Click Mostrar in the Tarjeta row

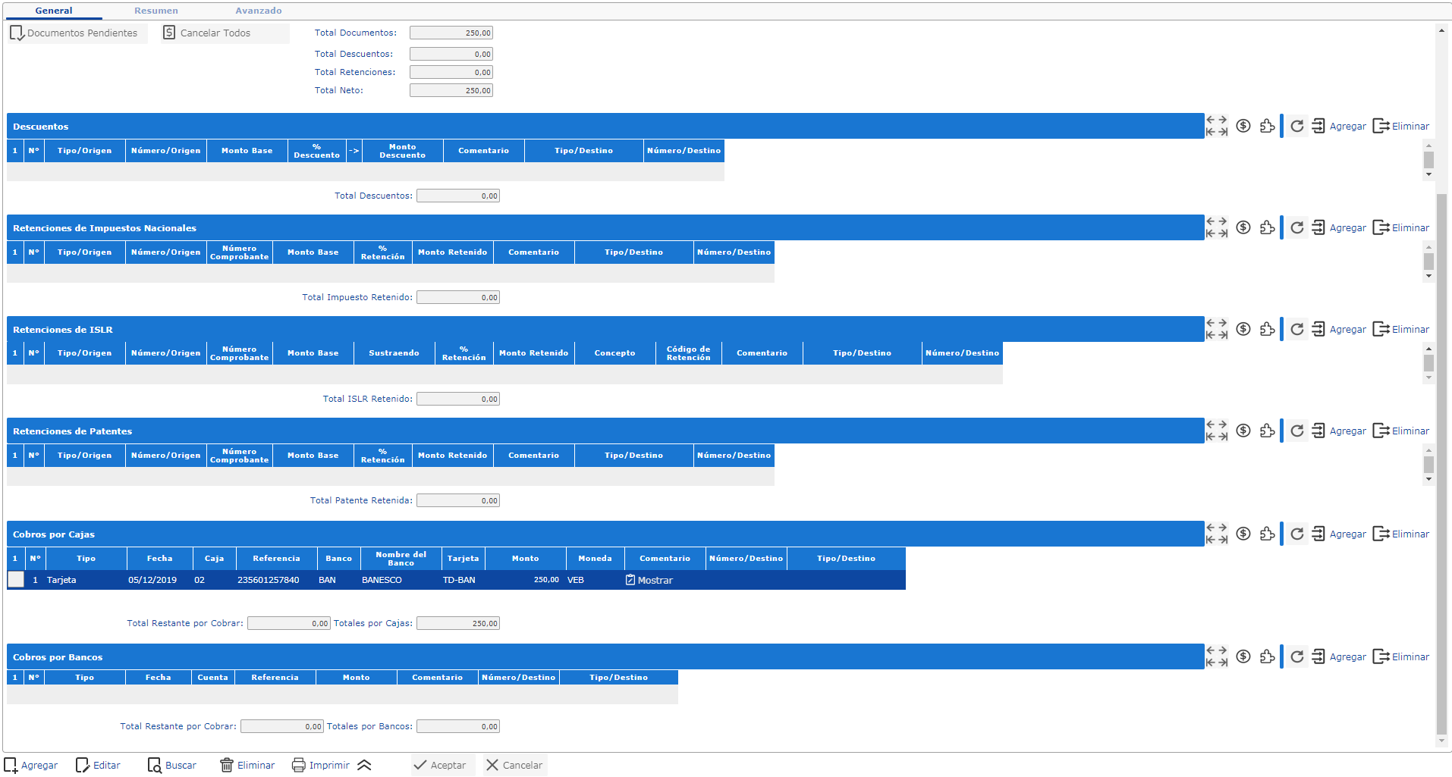click(x=649, y=580)
